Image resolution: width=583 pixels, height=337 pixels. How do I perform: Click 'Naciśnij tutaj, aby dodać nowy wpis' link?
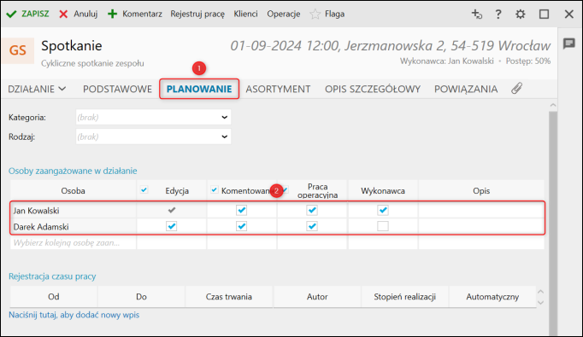tap(74, 315)
